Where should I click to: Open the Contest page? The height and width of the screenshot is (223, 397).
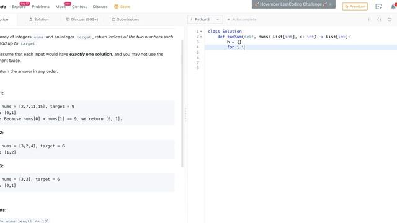pos(79,7)
